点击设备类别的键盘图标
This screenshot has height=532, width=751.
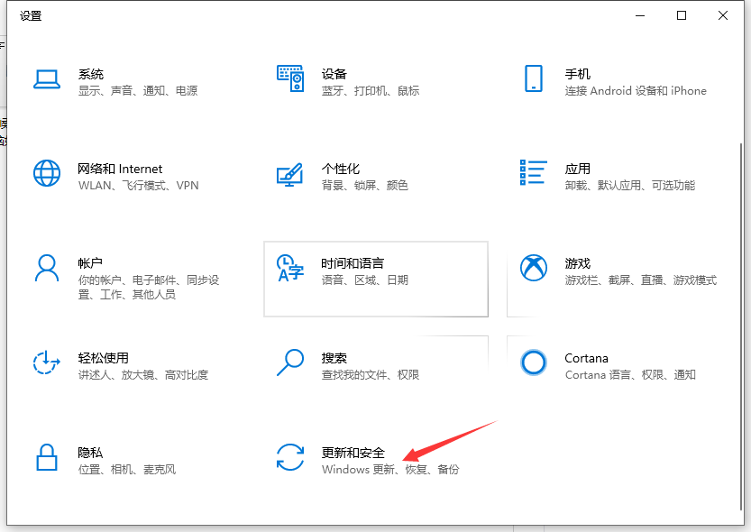tap(290, 79)
